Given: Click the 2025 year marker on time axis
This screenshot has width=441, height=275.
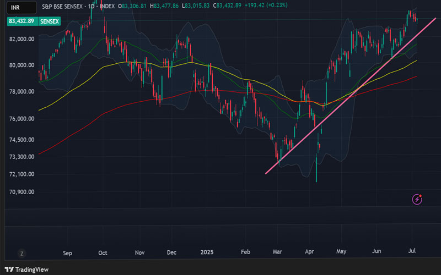Looking at the screenshot, I should pyautogui.click(x=206, y=254).
